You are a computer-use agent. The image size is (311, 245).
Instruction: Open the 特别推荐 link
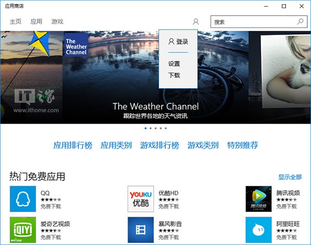pos(243,145)
